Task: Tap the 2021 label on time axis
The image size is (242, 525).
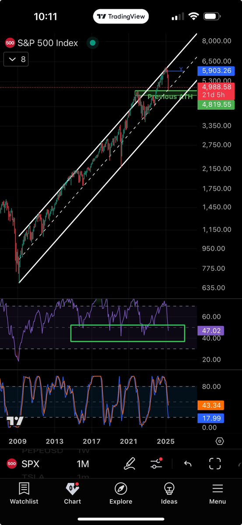Action: (129, 441)
